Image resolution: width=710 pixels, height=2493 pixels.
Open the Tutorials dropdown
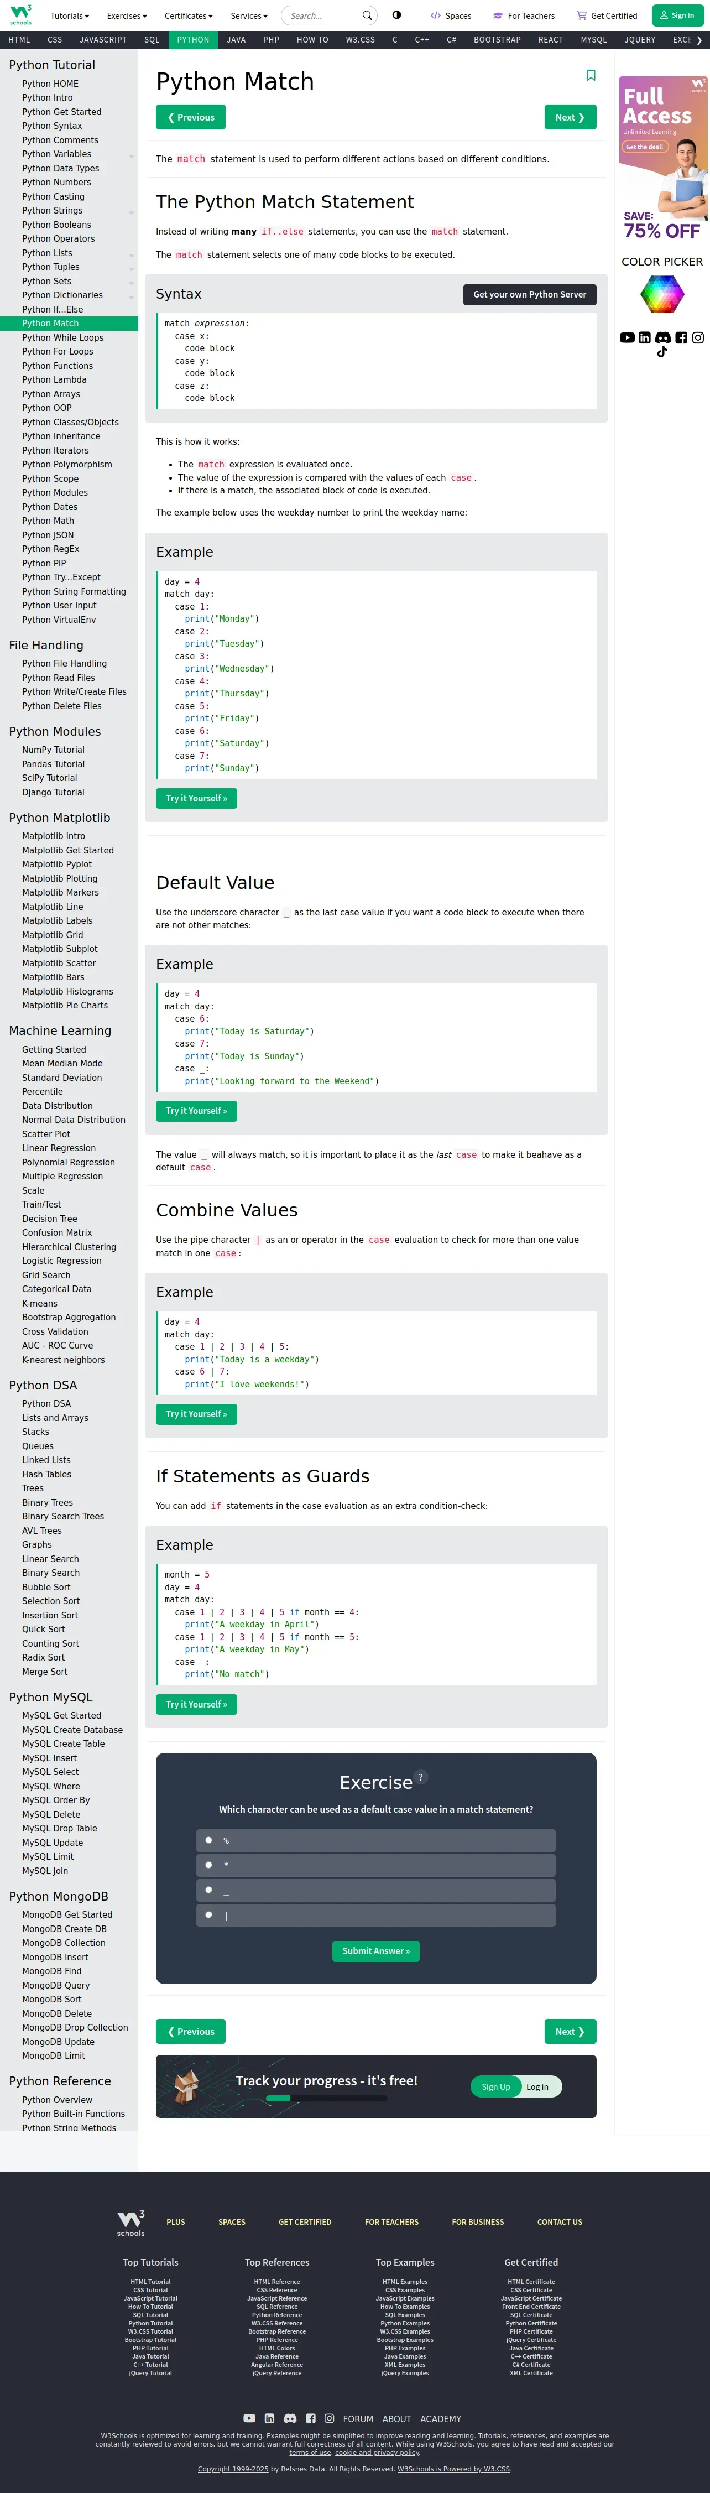tap(70, 15)
